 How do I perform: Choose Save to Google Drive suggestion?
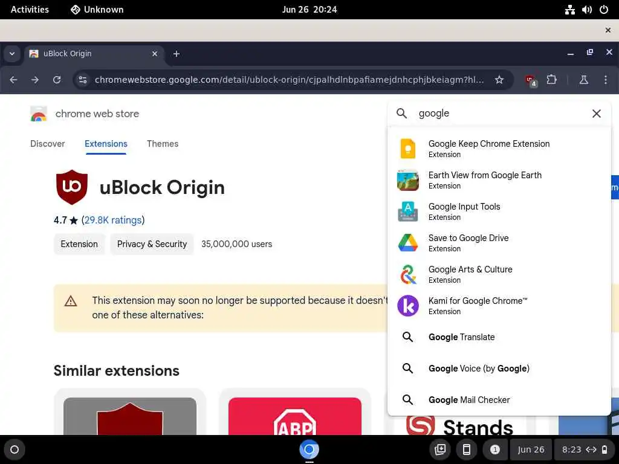pyautogui.click(x=499, y=243)
